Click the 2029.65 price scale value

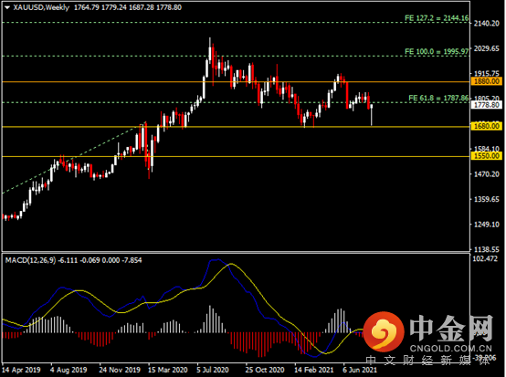[x=487, y=48]
